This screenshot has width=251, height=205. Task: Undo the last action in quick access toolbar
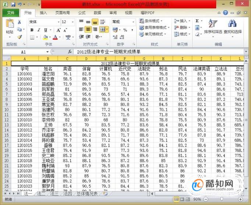(x=20, y=4)
